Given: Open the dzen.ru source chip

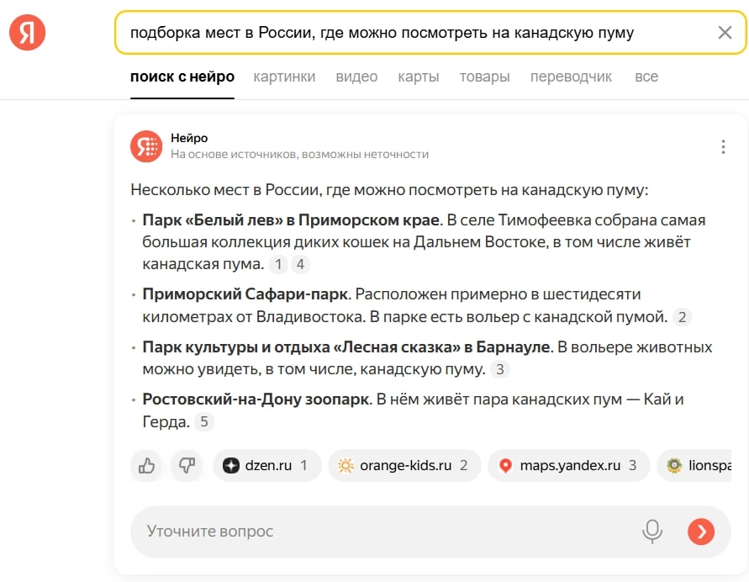Looking at the screenshot, I should 267,465.
